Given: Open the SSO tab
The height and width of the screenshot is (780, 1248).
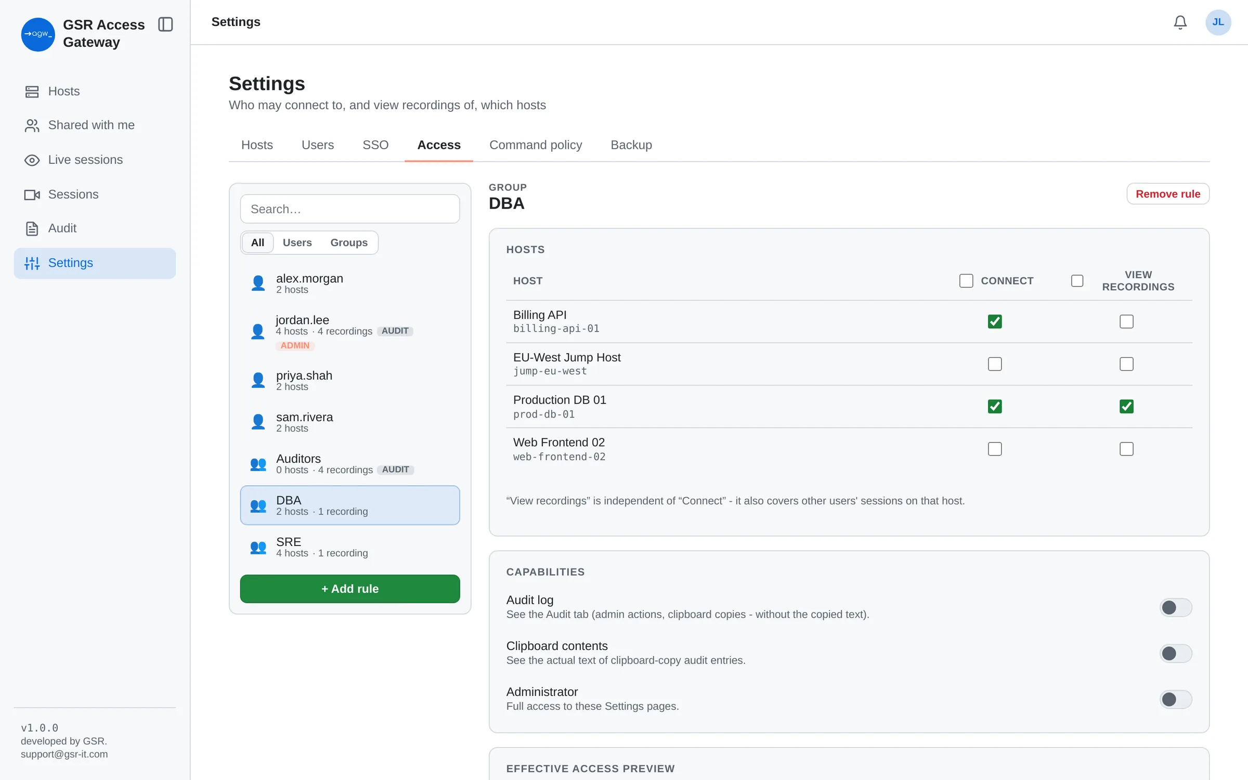Looking at the screenshot, I should pos(375,145).
